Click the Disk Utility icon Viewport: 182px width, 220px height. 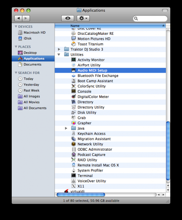click(73, 113)
